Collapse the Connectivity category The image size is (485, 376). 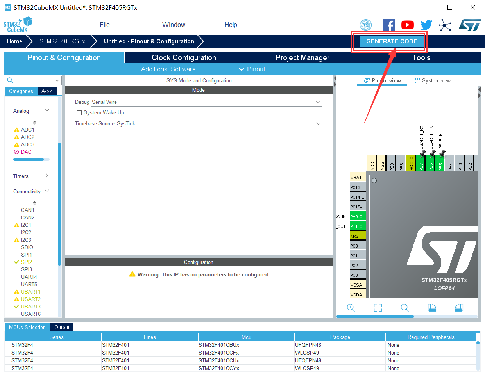pyautogui.click(x=47, y=191)
